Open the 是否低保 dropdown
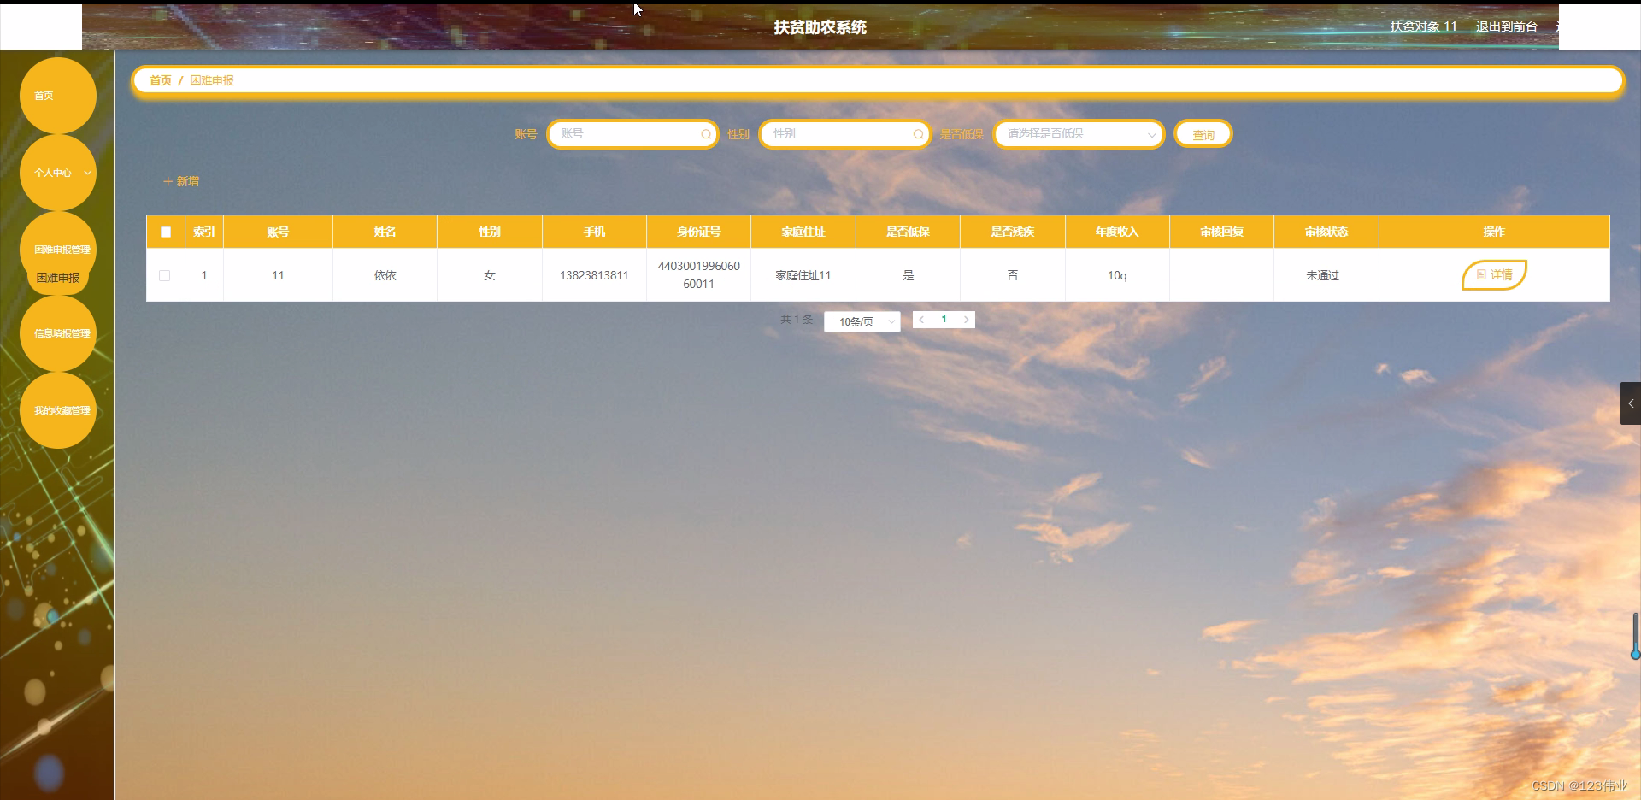This screenshot has height=800, width=1641. [1078, 134]
